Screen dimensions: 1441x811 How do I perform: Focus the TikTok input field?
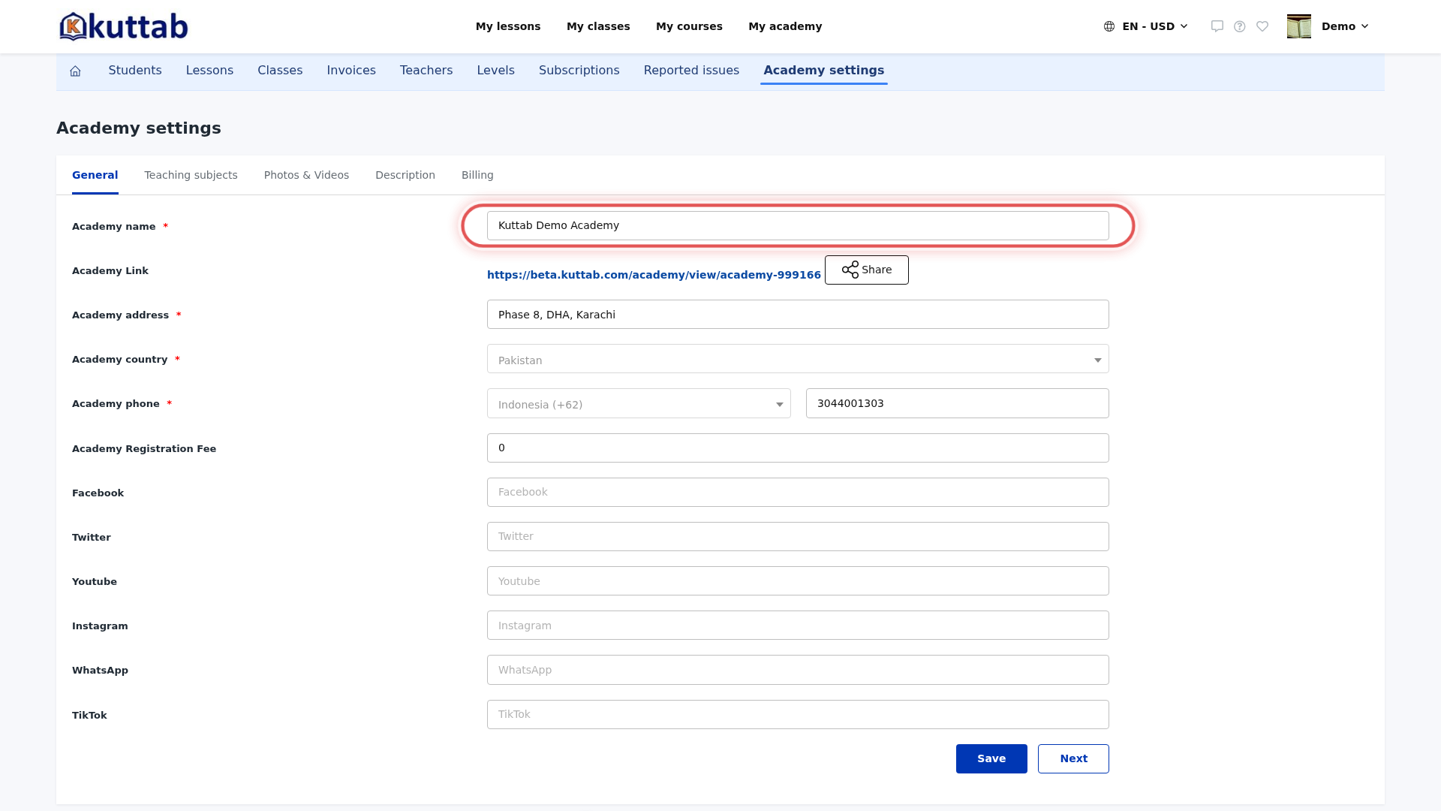pos(798,714)
